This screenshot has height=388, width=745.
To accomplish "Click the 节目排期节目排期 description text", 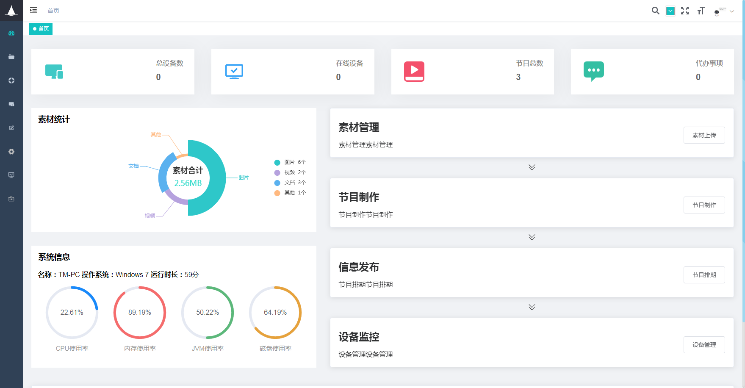I will [366, 285].
